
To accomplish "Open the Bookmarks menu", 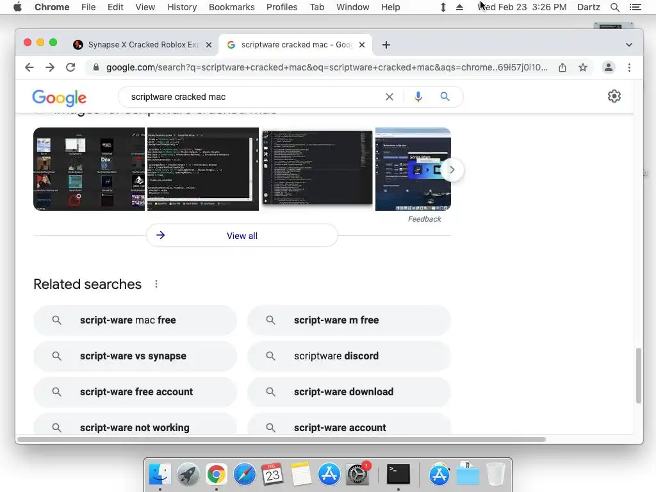I will tap(232, 7).
